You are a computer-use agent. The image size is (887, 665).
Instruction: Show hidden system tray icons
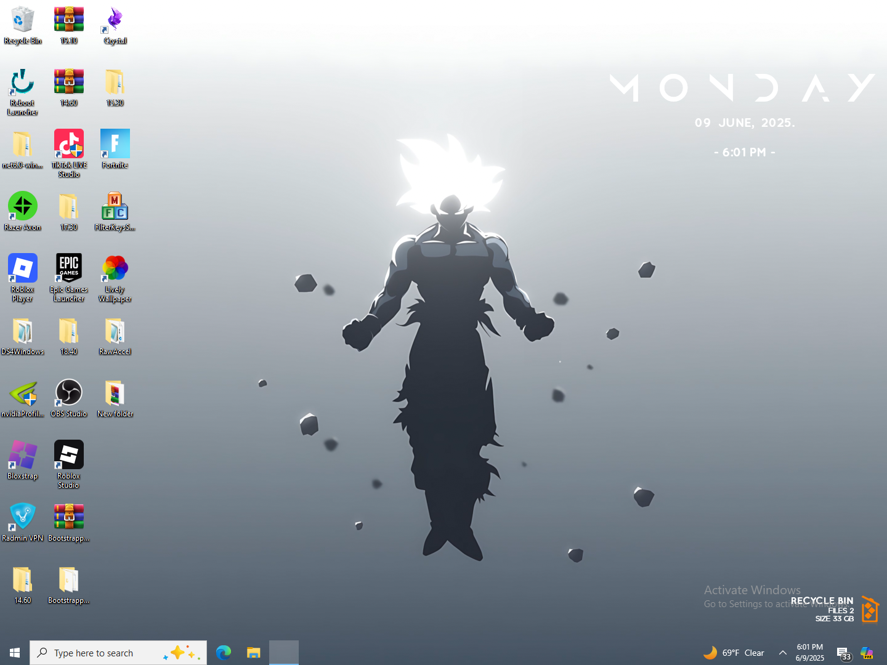(x=783, y=653)
